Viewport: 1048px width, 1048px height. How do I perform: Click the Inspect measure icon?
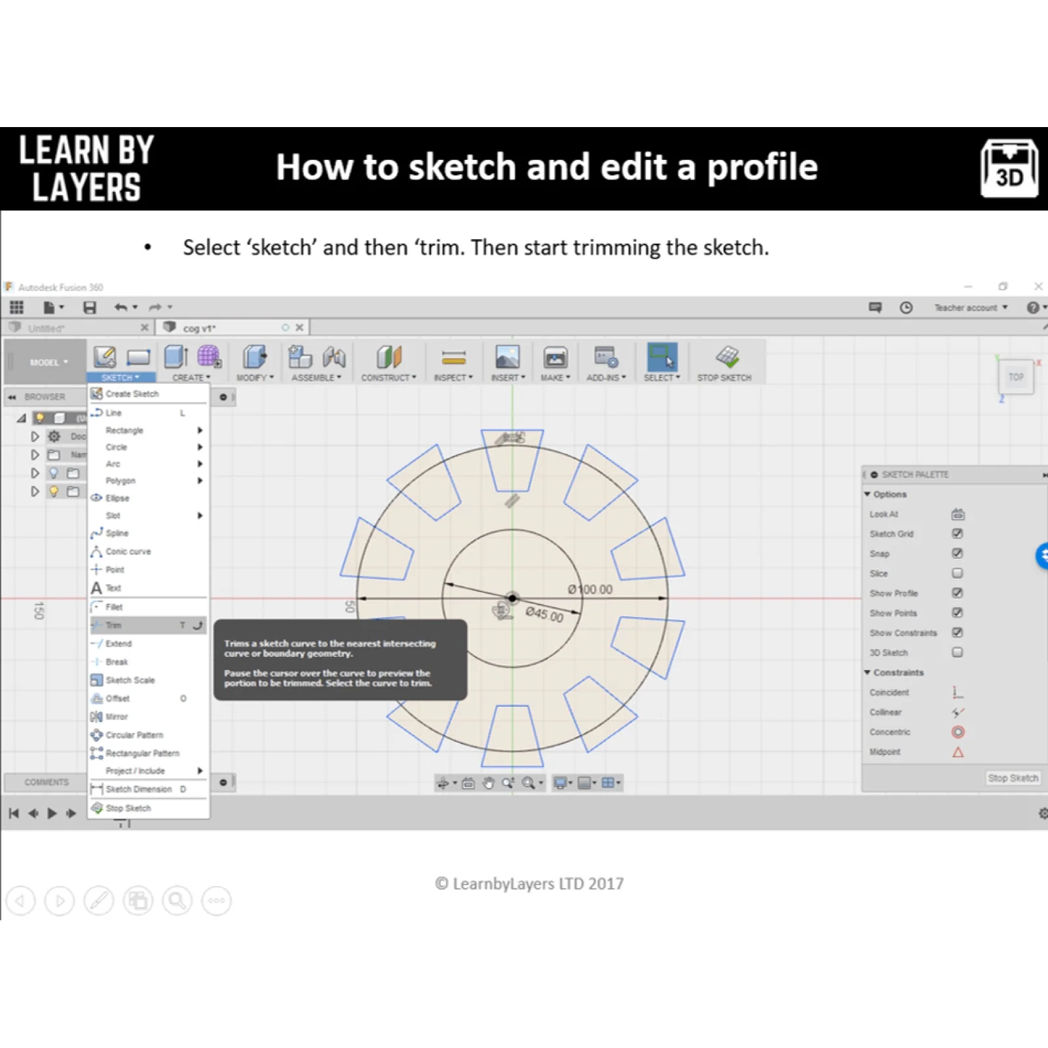coord(453,358)
